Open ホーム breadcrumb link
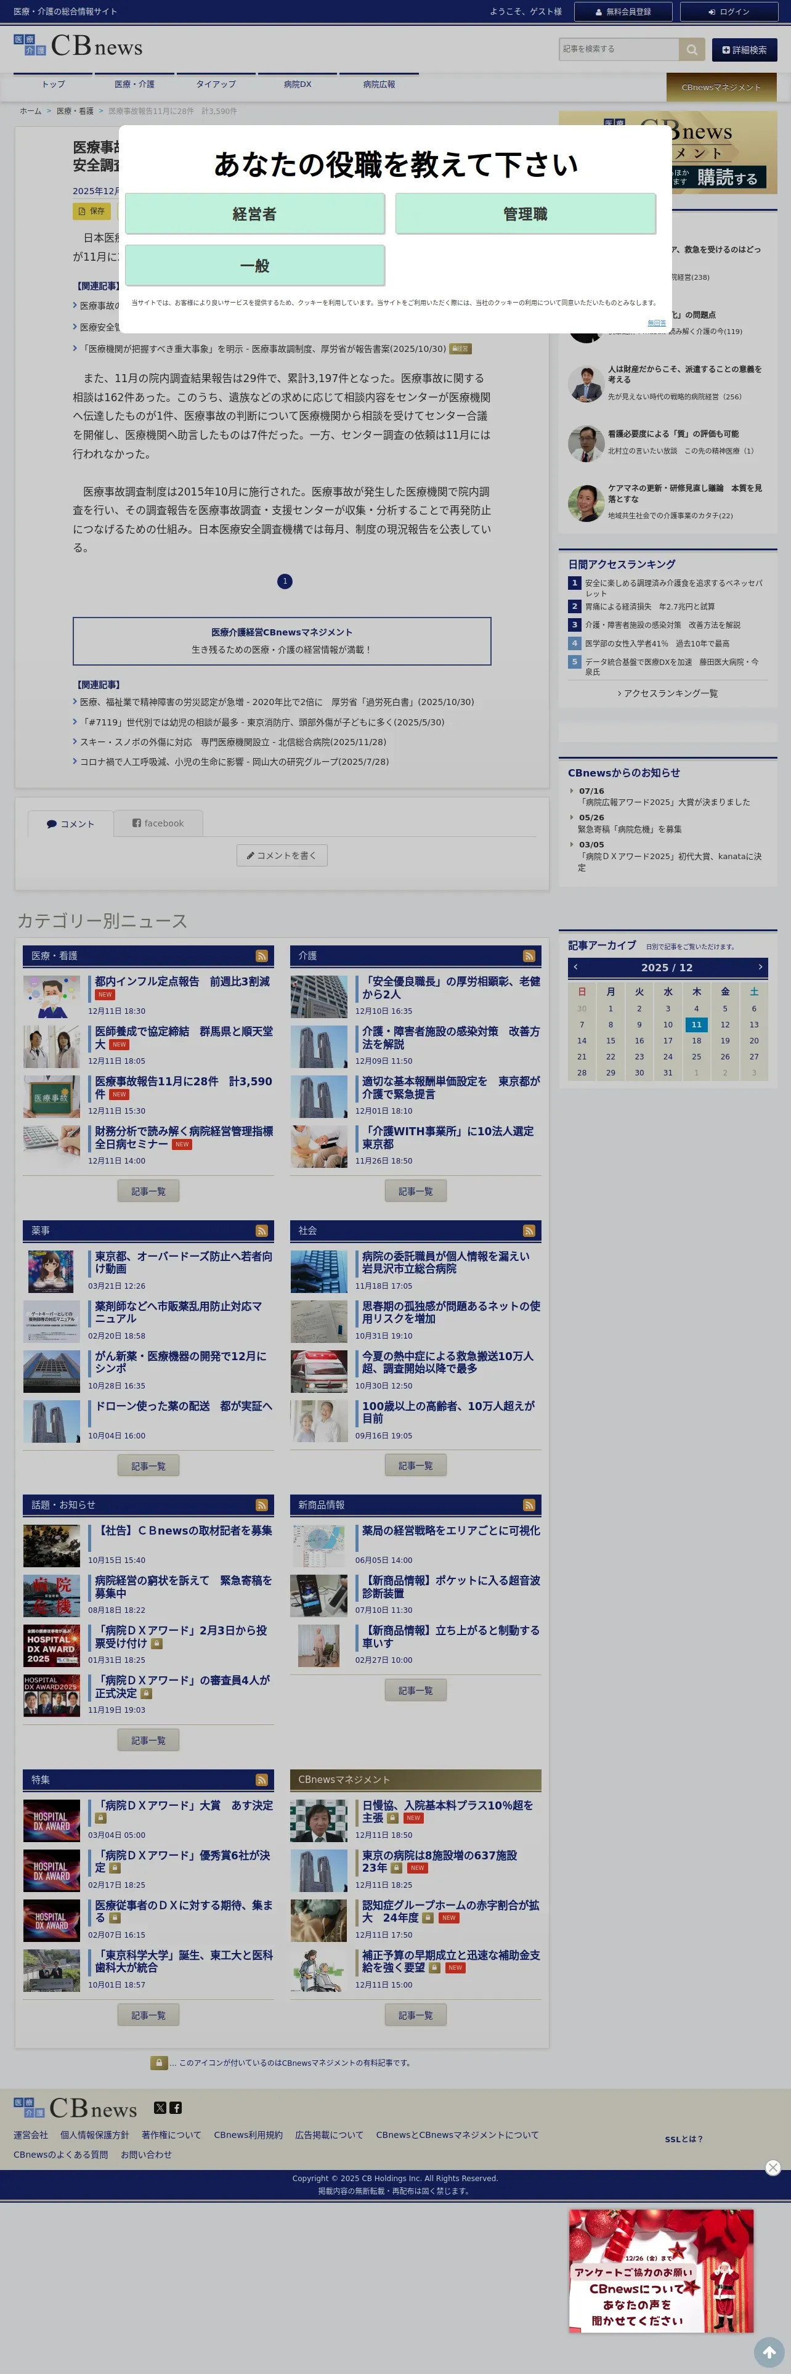Image resolution: width=791 pixels, height=2374 pixels. coord(30,110)
